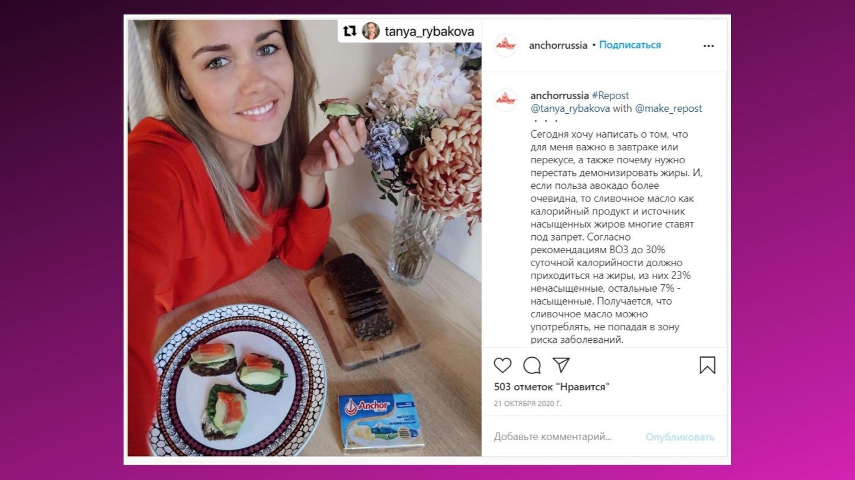The image size is (855, 480).
Task: Follow account via Подписаться button
Action: point(629,45)
